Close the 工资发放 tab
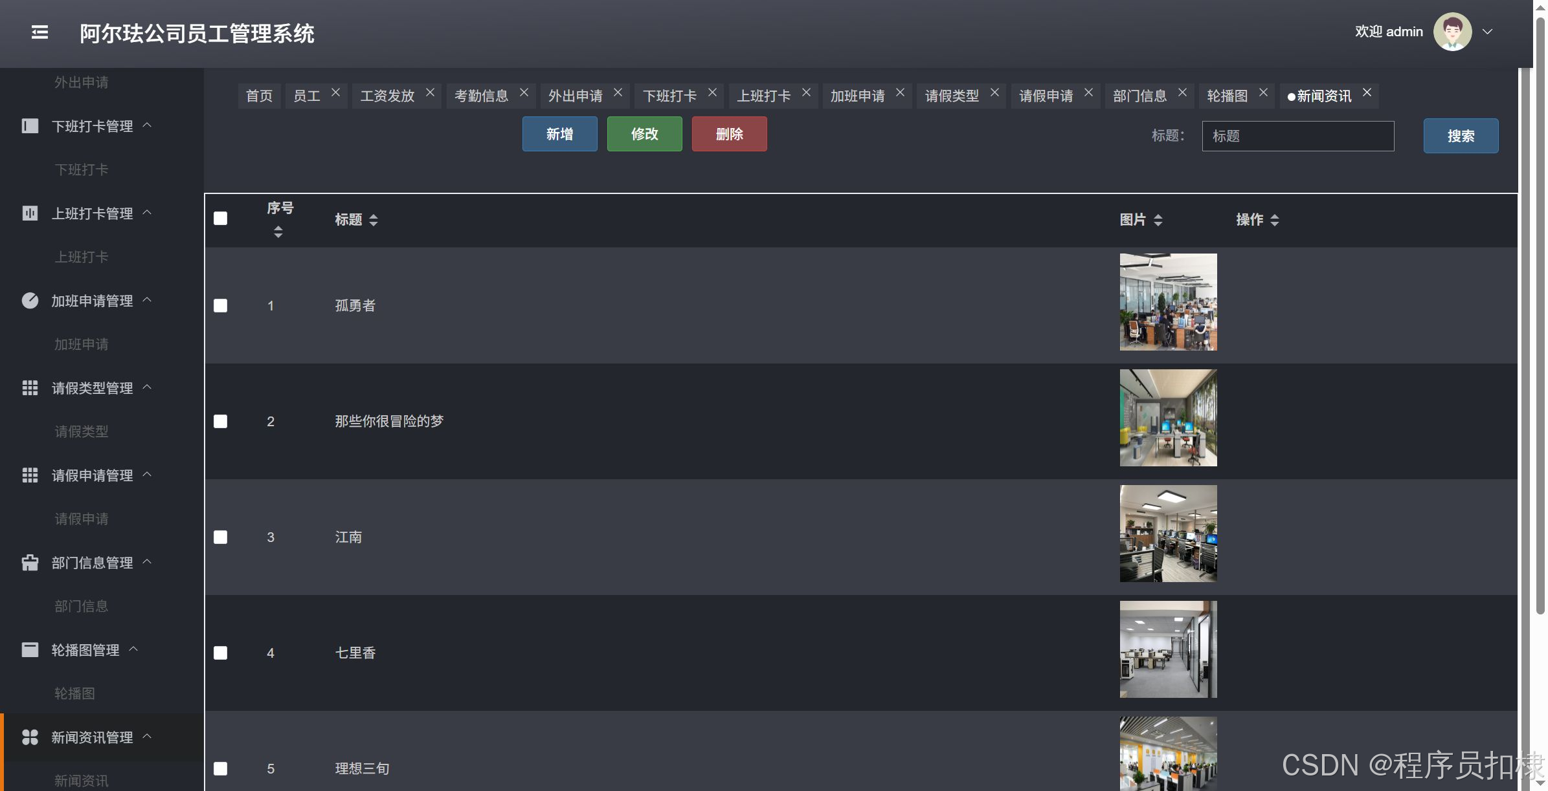The width and height of the screenshot is (1548, 791). click(x=430, y=93)
